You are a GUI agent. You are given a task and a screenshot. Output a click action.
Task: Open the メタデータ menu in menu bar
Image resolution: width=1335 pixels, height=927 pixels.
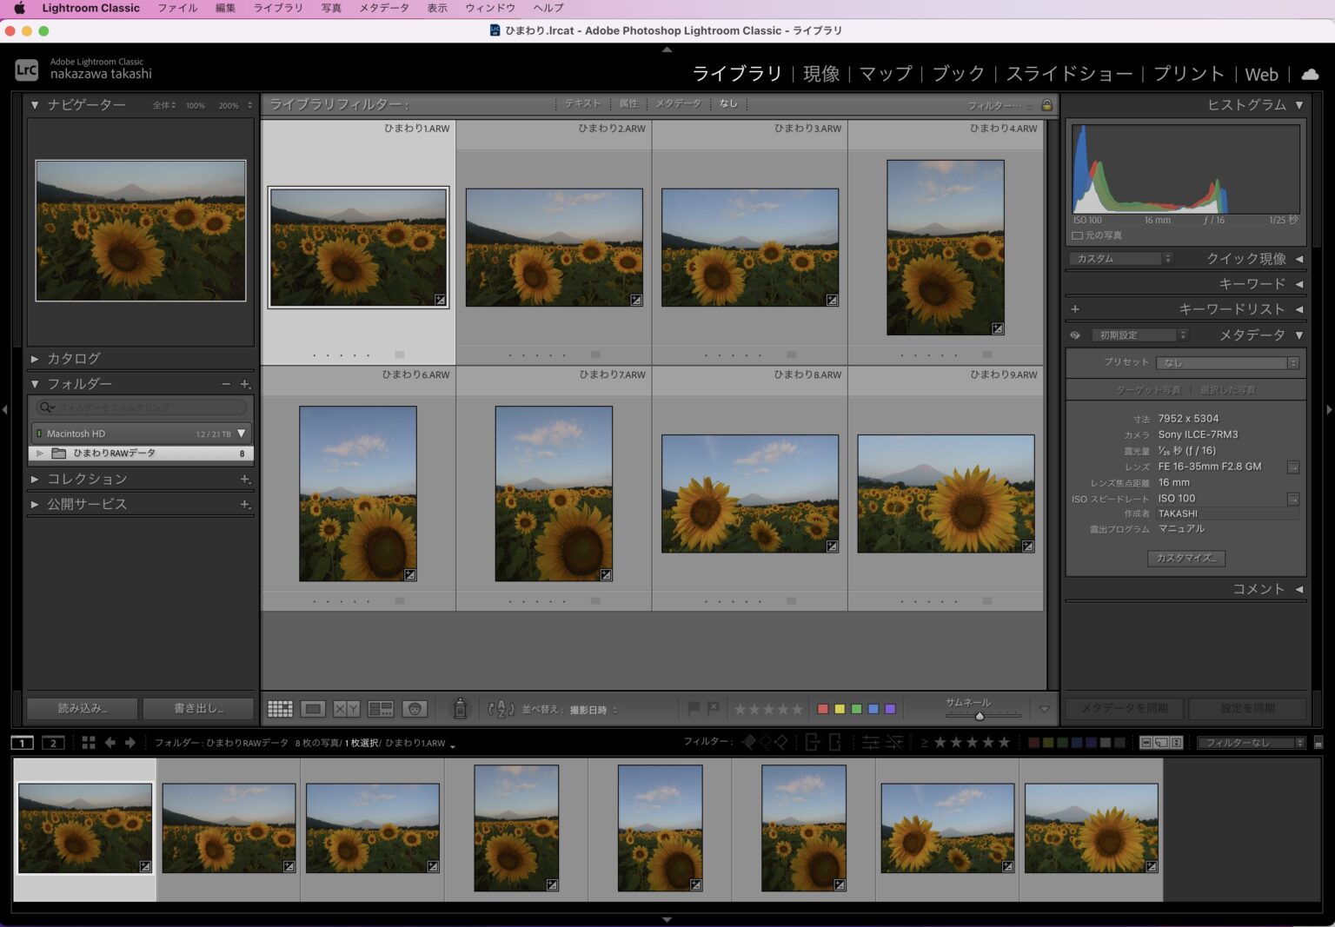(383, 8)
